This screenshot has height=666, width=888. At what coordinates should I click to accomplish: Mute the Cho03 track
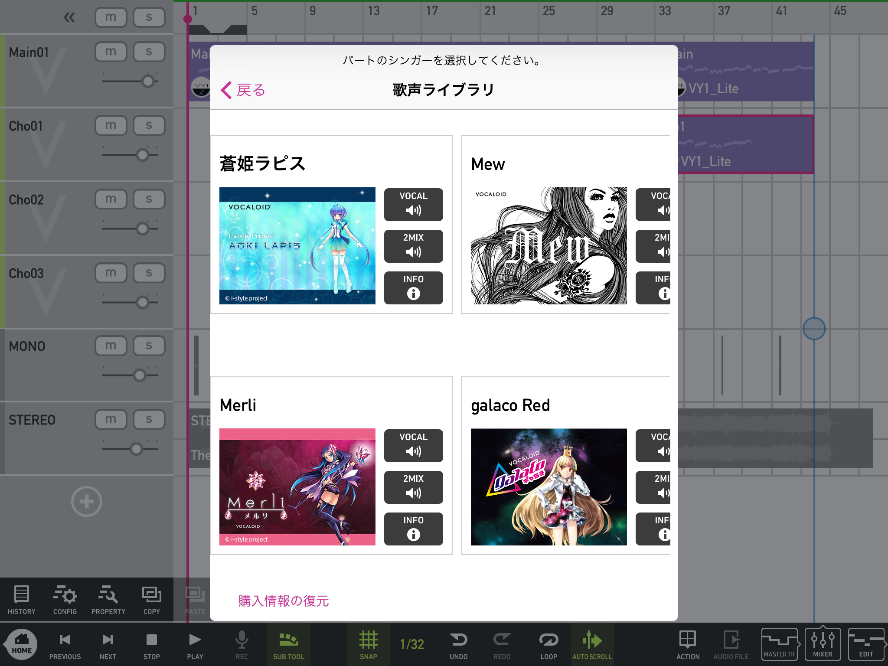111,273
